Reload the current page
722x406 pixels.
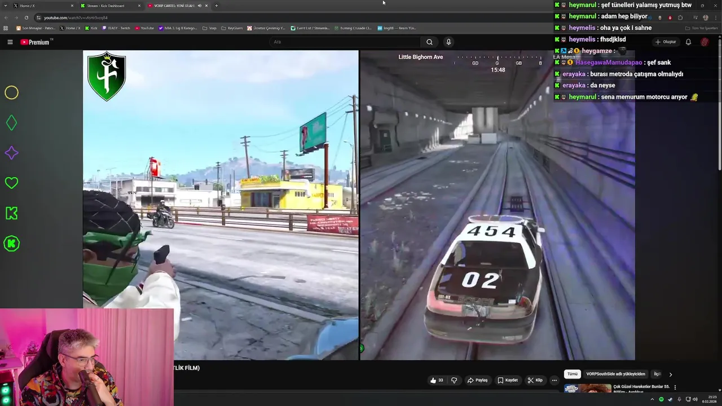tap(26, 17)
